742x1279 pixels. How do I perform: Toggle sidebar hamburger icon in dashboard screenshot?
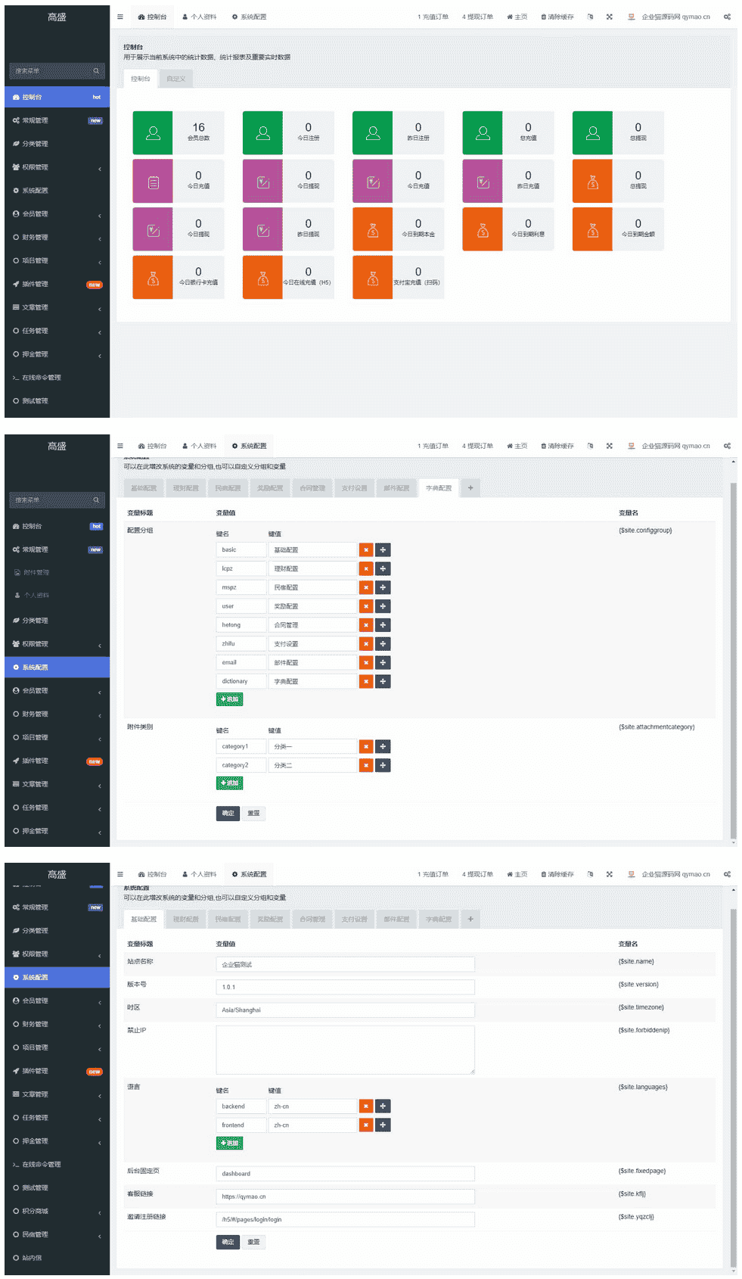click(120, 17)
